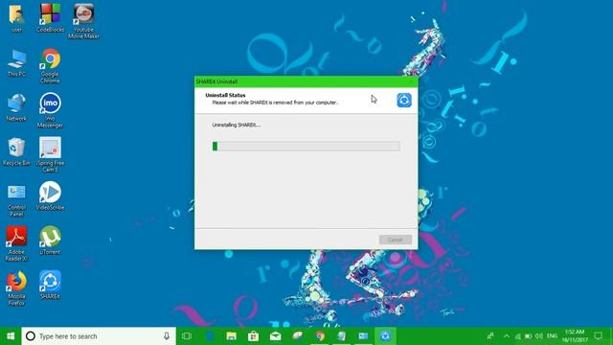613x345 pixels.
Task: Show hidden system tray icons
Action: [x=507, y=336]
